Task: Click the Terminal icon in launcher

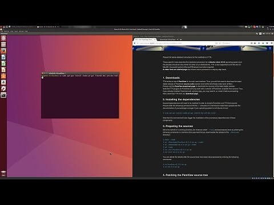Action: click(x=3, y=95)
